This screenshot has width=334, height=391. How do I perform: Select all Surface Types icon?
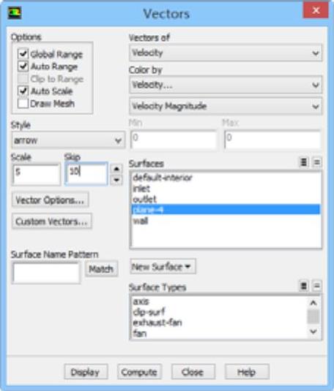[x=303, y=286]
